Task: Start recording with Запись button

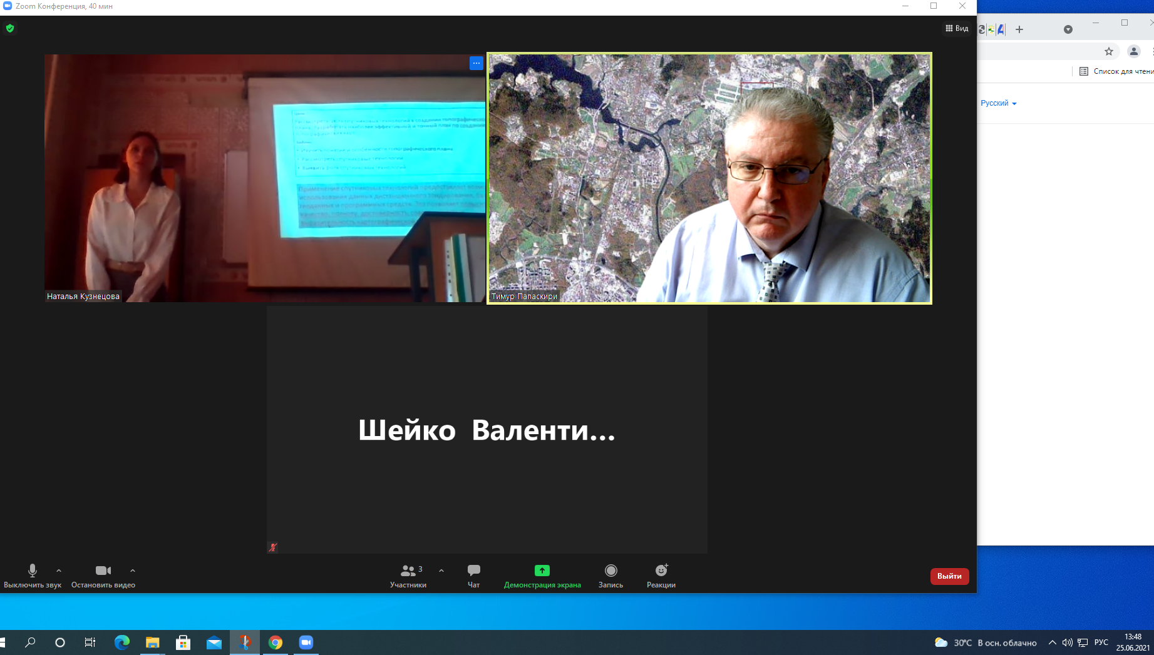Action: tap(610, 576)
